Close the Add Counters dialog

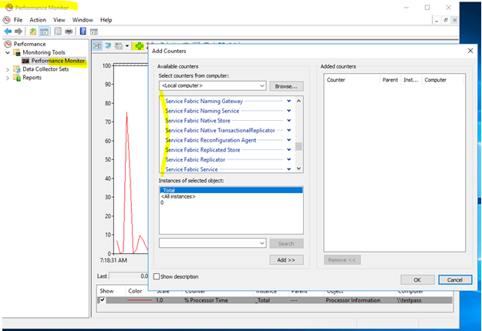[x=470, y=51]
